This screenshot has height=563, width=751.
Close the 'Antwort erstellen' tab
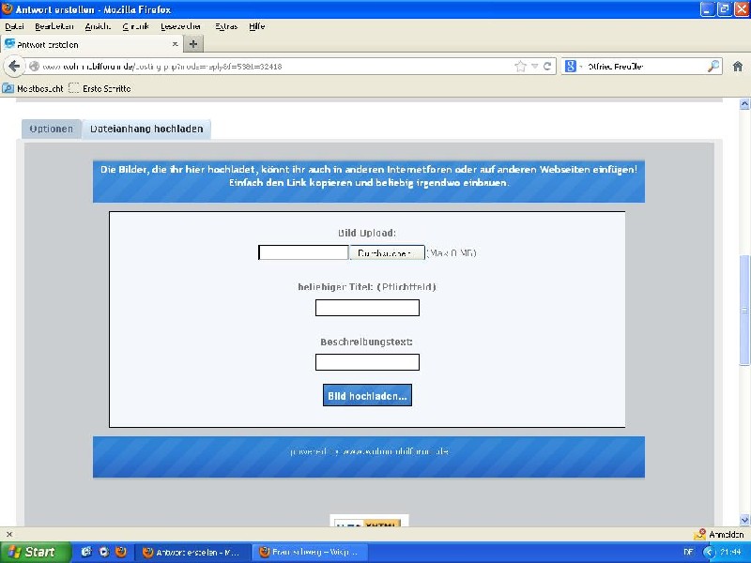[175, 44]
